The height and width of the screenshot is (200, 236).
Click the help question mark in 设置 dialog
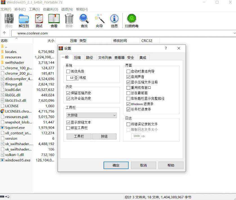click(166, 48)
